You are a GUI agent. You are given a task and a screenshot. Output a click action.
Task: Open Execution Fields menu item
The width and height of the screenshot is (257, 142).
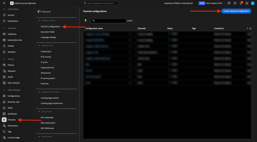pyautogui.click(x=48, y=32)
